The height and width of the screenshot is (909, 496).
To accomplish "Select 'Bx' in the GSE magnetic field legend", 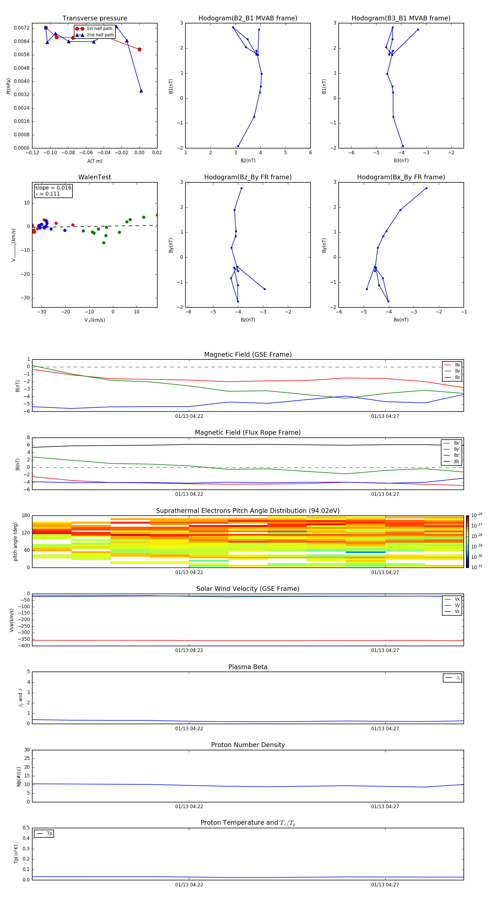I will point(452,365).
